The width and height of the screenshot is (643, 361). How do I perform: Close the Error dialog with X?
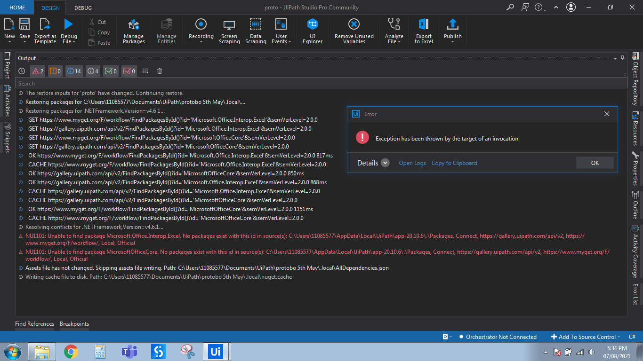tap(607, 114)
